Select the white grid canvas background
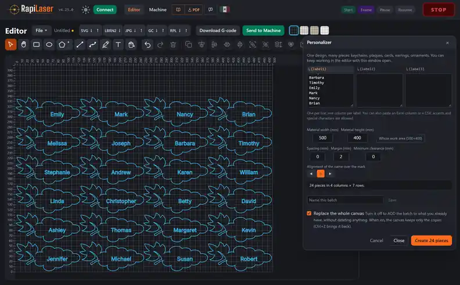The width and height of the screenshot is (460, 285). (x=325, y=30)
